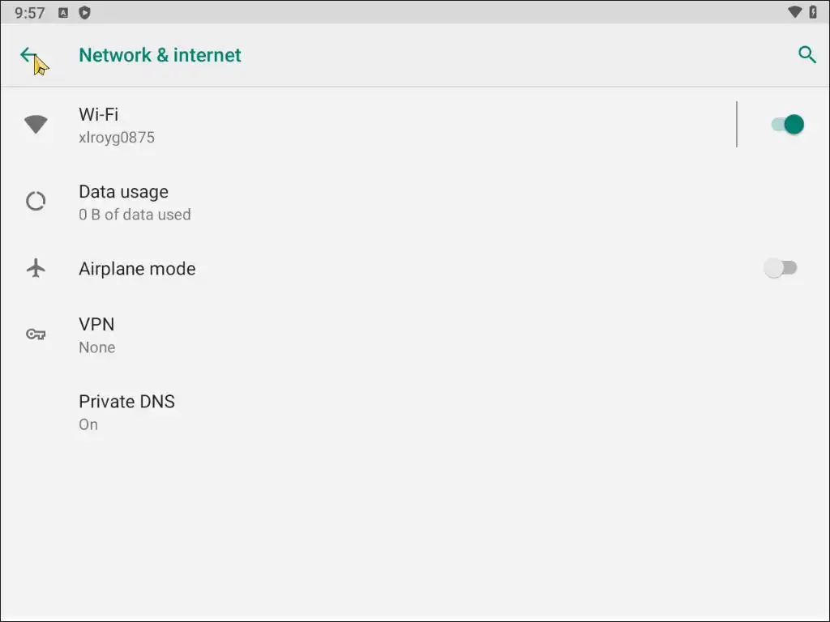830x622 pixels.
Task: Open the Data usage entry
Action: pyautogui.click(x=123, y=192)
